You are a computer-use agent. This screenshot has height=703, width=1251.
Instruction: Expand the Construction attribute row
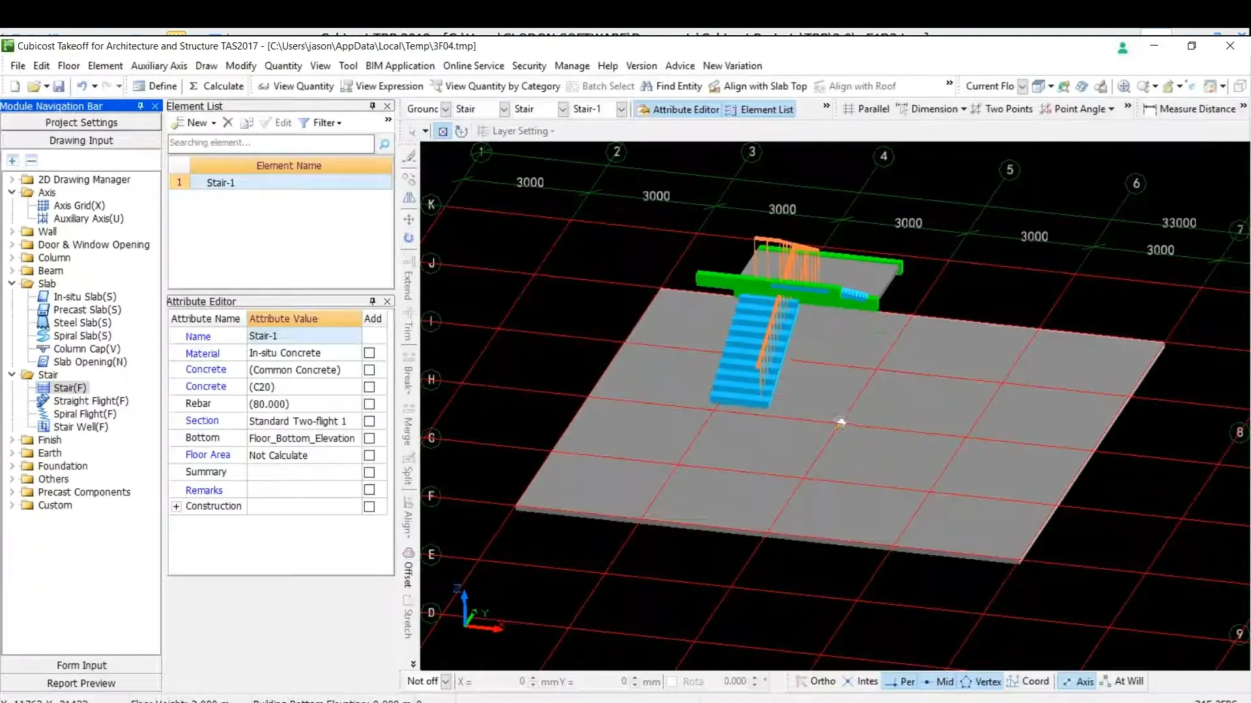[176, 506]
